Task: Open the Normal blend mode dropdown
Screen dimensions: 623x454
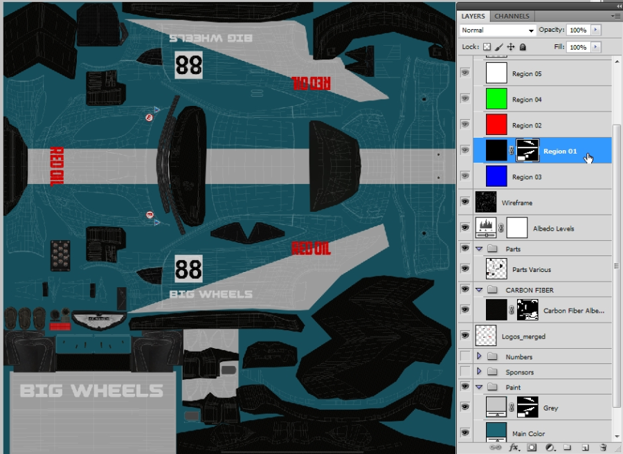Action: [x=498, y=30]
